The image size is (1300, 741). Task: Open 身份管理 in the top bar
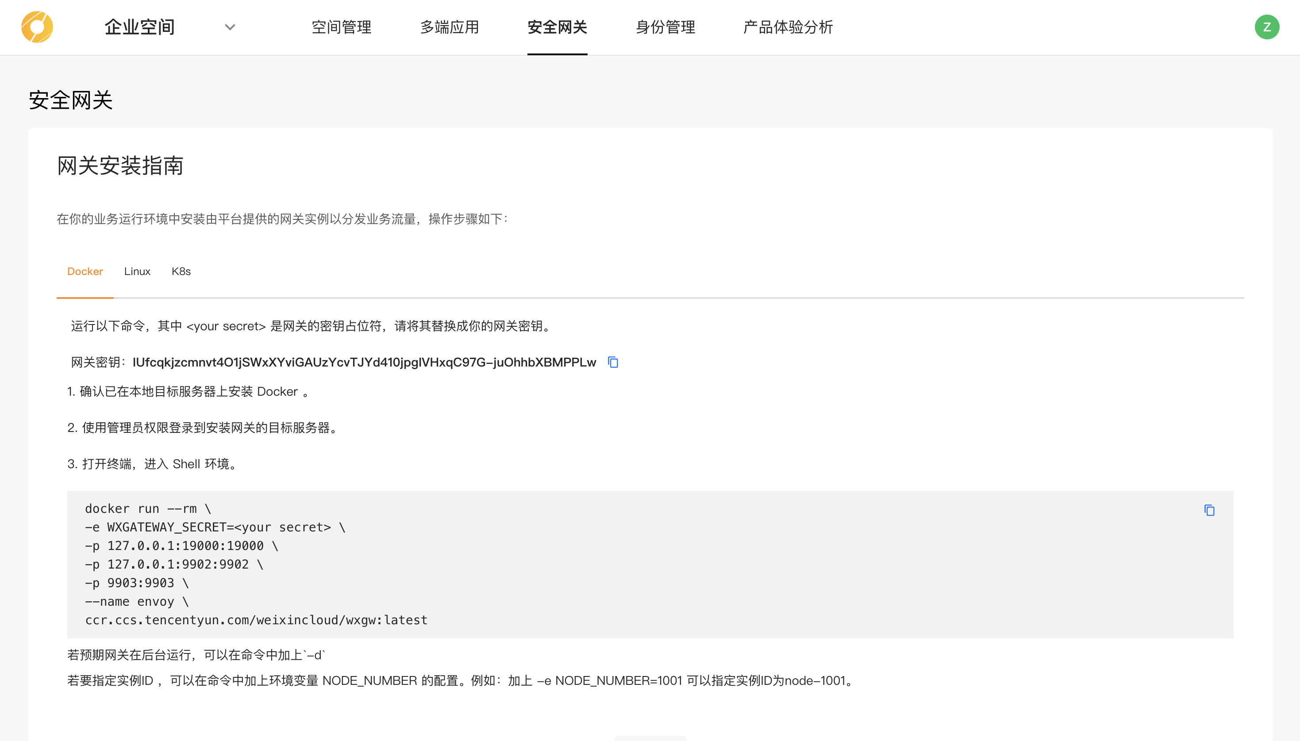pyautogui.click(x=665, y=27)
